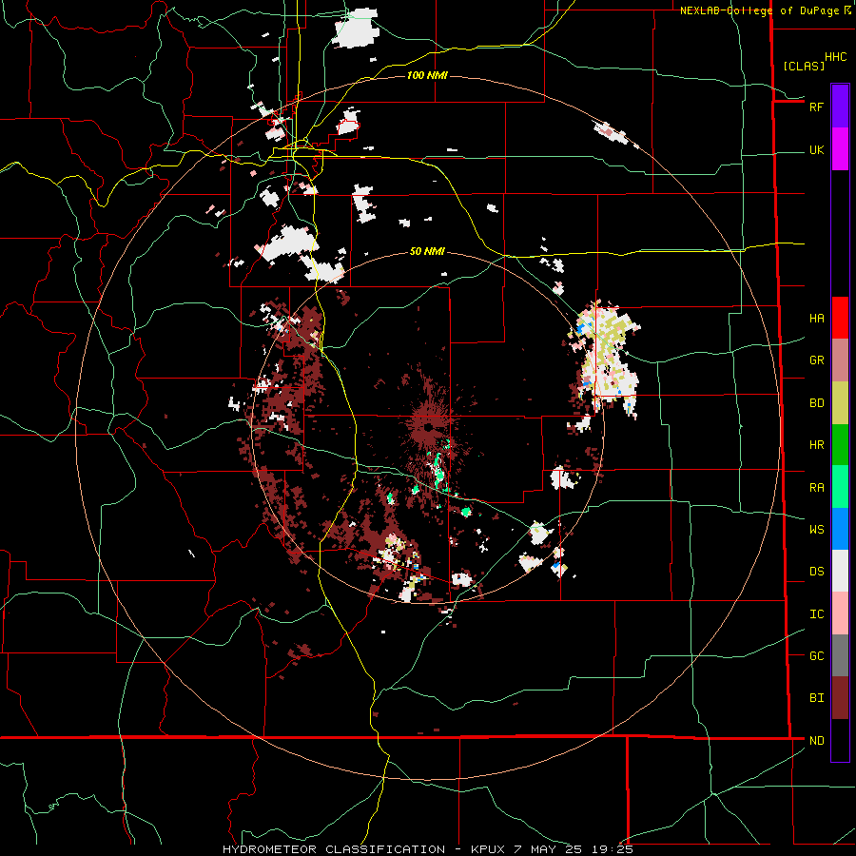This screenshot has width=856, height=856.
Task: Click the '50 NMI' range ring label
Action: (427, 252)
